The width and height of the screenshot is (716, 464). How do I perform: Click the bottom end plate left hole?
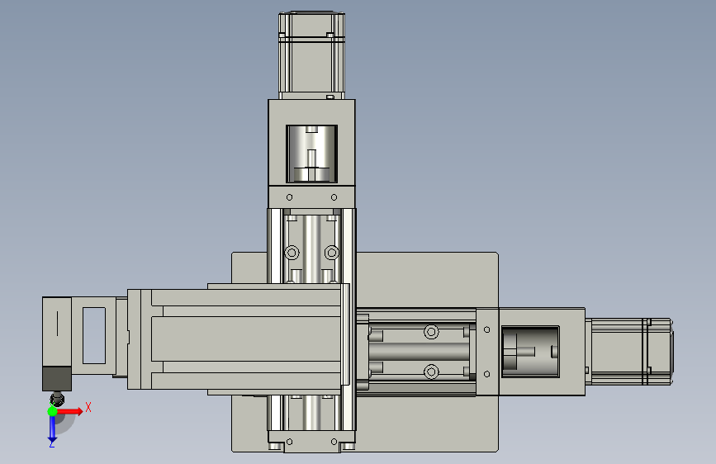pyautogui.click(x=290, y=442)
